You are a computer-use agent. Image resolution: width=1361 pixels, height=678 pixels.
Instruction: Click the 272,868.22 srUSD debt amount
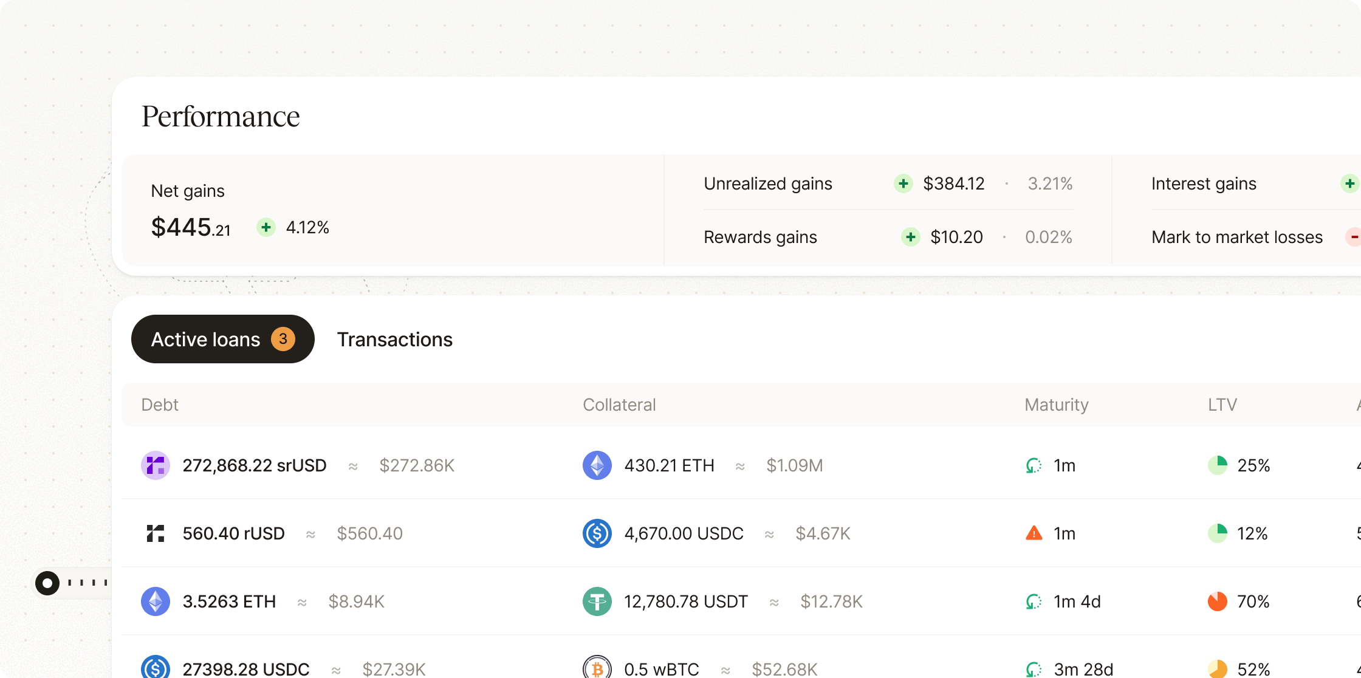pos(255,465)
